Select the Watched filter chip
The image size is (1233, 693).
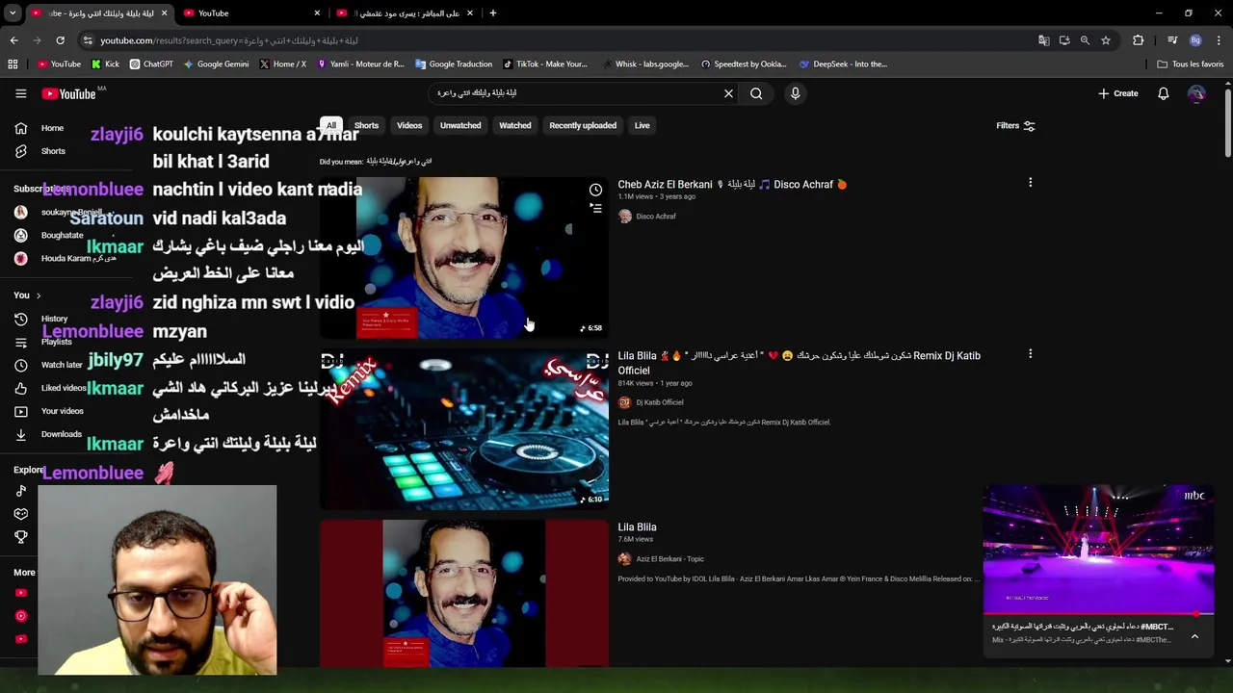tap(514, 126)
